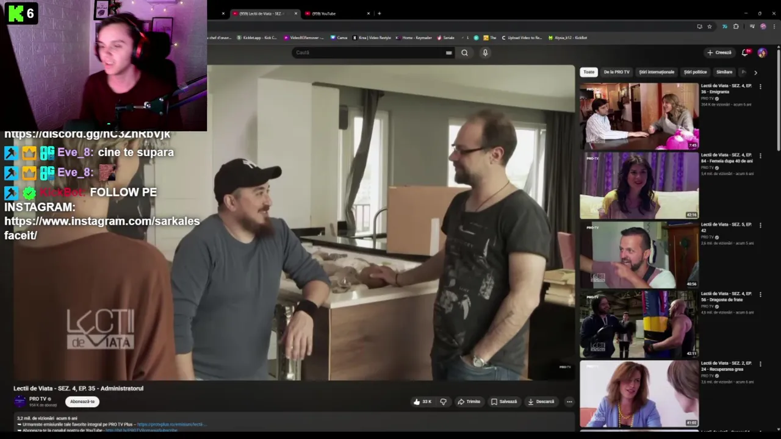Open the YouTube account avatar menu

click(762, 52)
